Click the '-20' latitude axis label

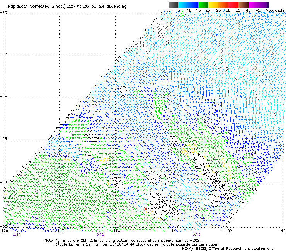(3, 13)
